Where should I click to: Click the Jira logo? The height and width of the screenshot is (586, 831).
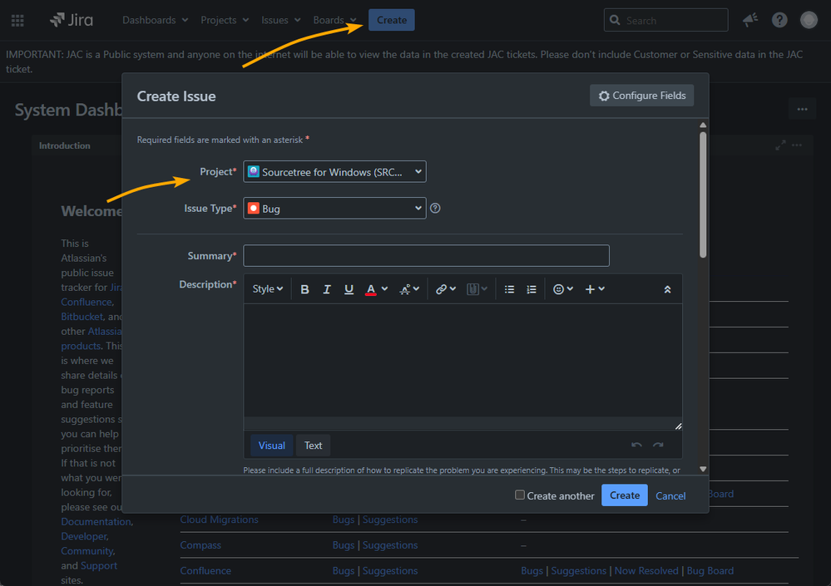click(72, 20)
